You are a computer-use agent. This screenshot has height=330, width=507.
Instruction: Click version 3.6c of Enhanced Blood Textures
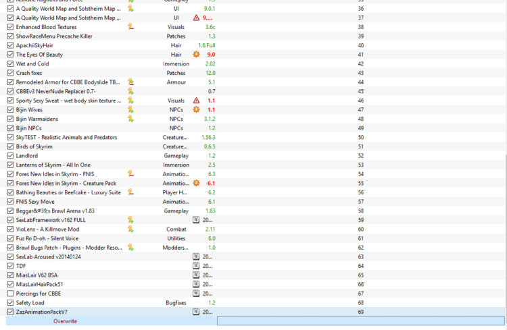[x=210, y=27]
